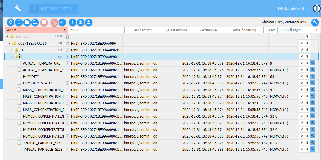Click the ACTUAL_TEMPERATURE value 9

(271, 63)
